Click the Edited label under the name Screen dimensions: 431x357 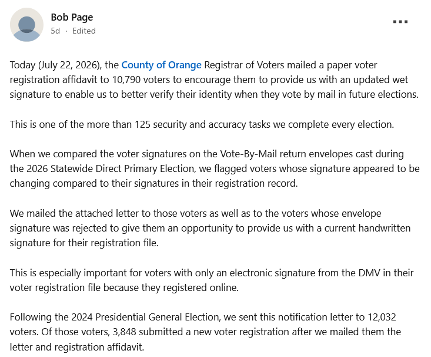pos(84,31)
